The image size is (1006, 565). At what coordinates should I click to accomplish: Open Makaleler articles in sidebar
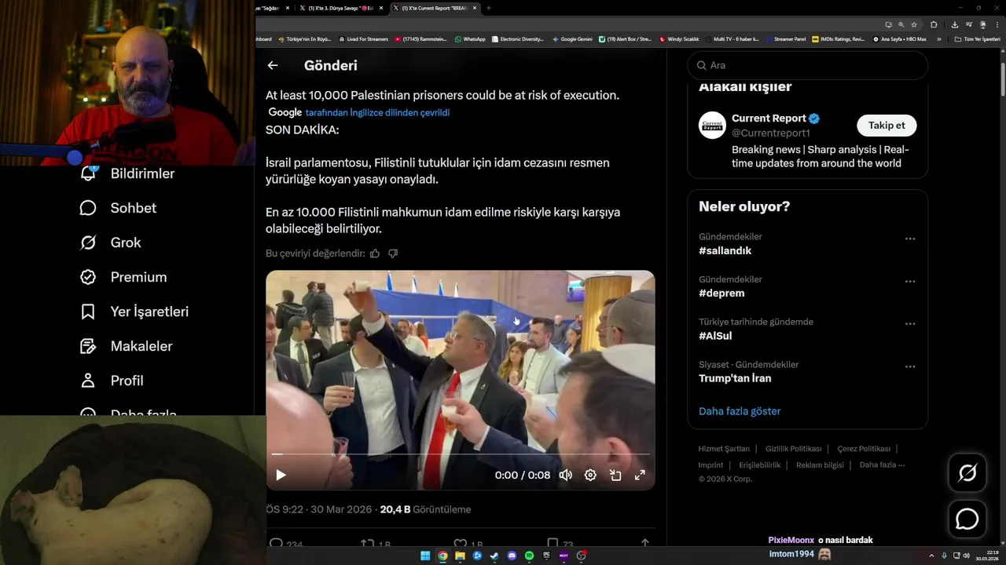click(126, 346)
